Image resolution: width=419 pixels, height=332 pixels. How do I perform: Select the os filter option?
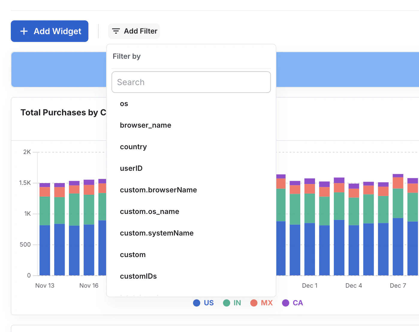click(124, 103)
